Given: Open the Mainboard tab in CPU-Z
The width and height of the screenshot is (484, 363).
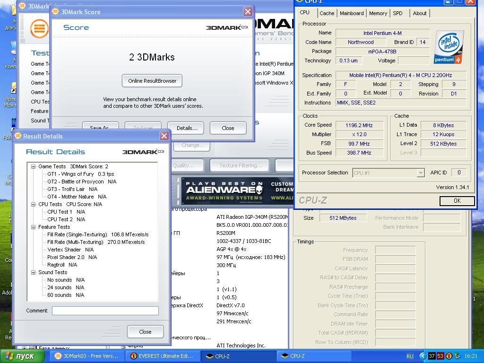Looking at the screenshot, I should [x=352, y=13].
